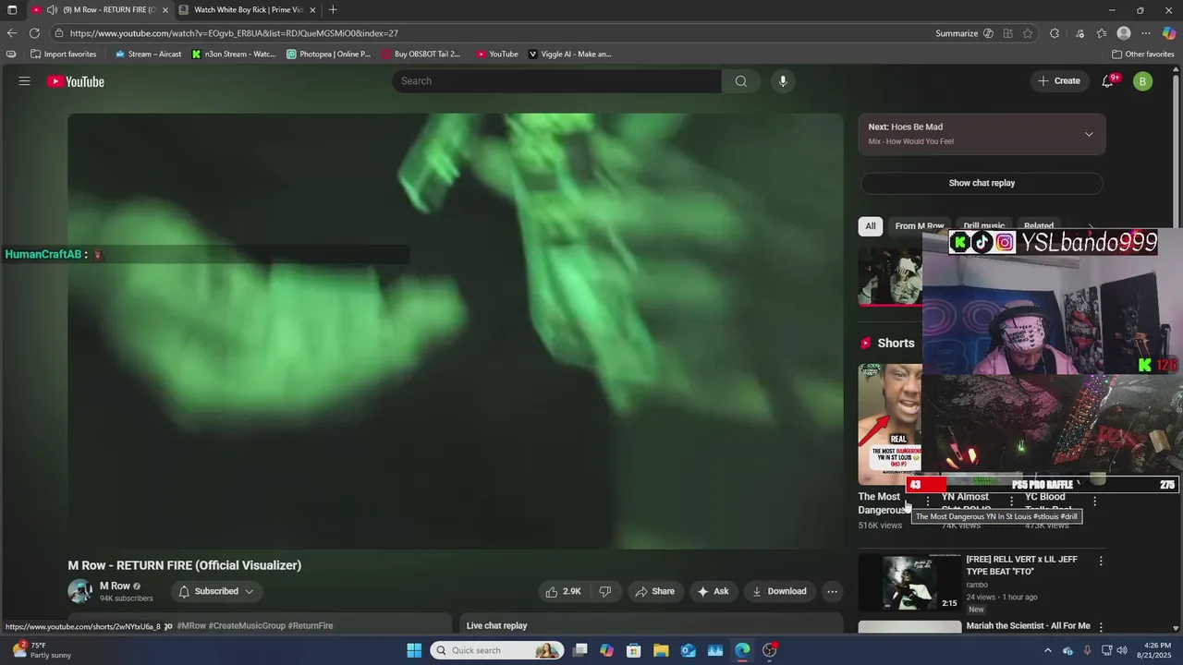Viewport: 1183px width, 665px height.
Task: Like the video with 2.9K thumbs up
Action: tap(563, 591)
